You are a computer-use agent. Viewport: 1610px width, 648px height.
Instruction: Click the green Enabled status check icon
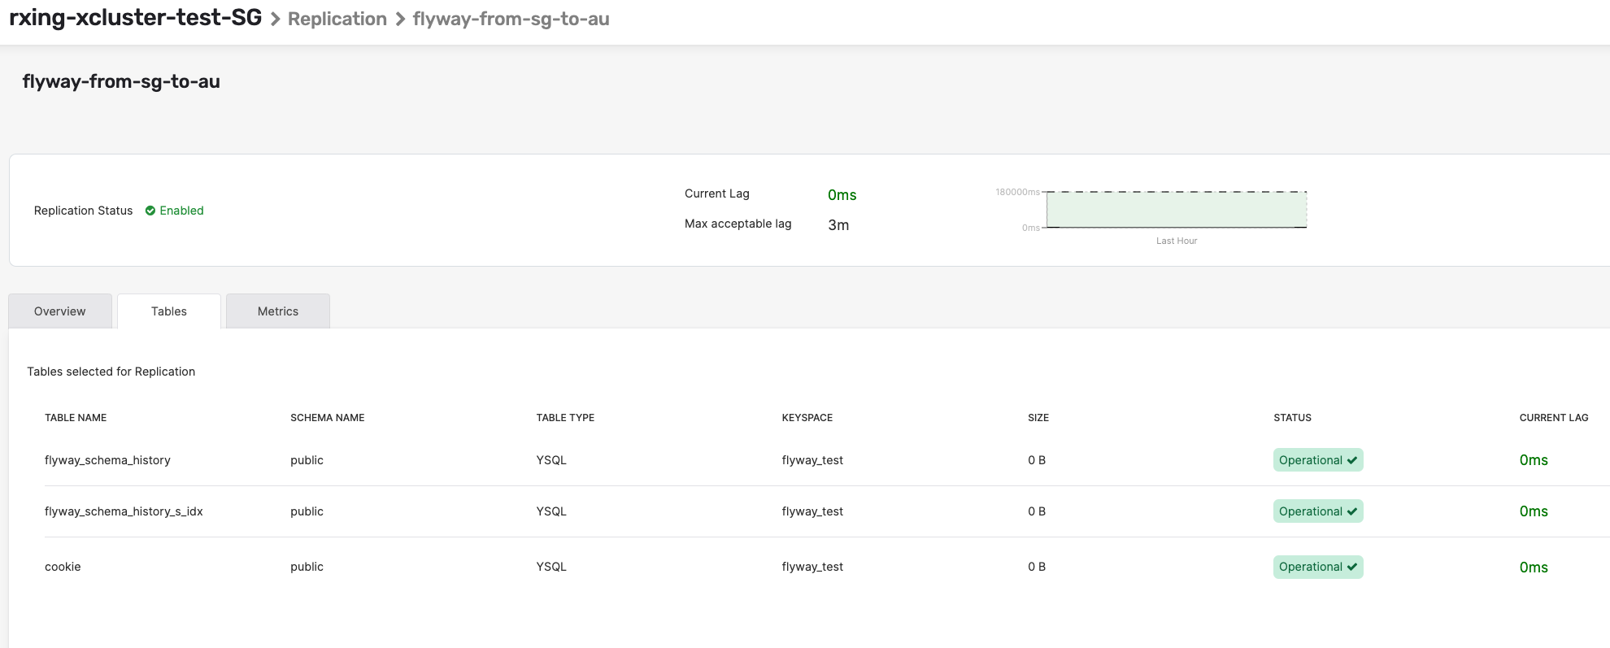(150, 211)
